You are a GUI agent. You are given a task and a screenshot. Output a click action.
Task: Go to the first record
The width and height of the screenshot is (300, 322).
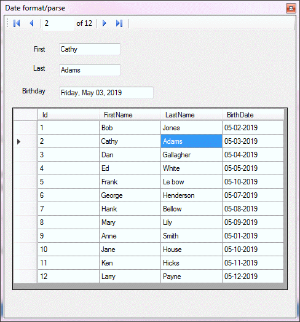[17, 23]
